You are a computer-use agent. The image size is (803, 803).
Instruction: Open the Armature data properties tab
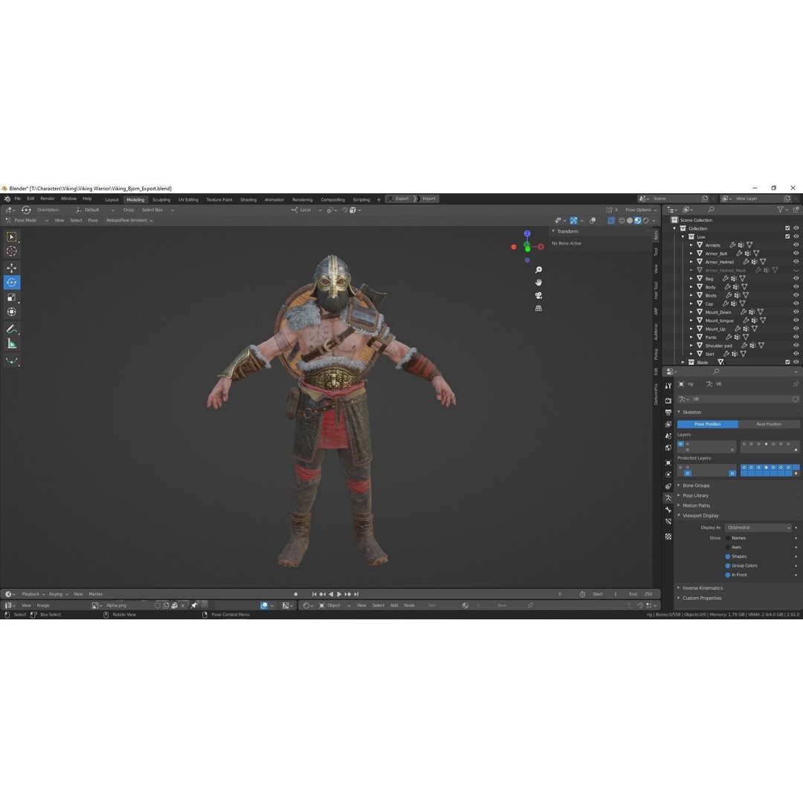(668, 497)
